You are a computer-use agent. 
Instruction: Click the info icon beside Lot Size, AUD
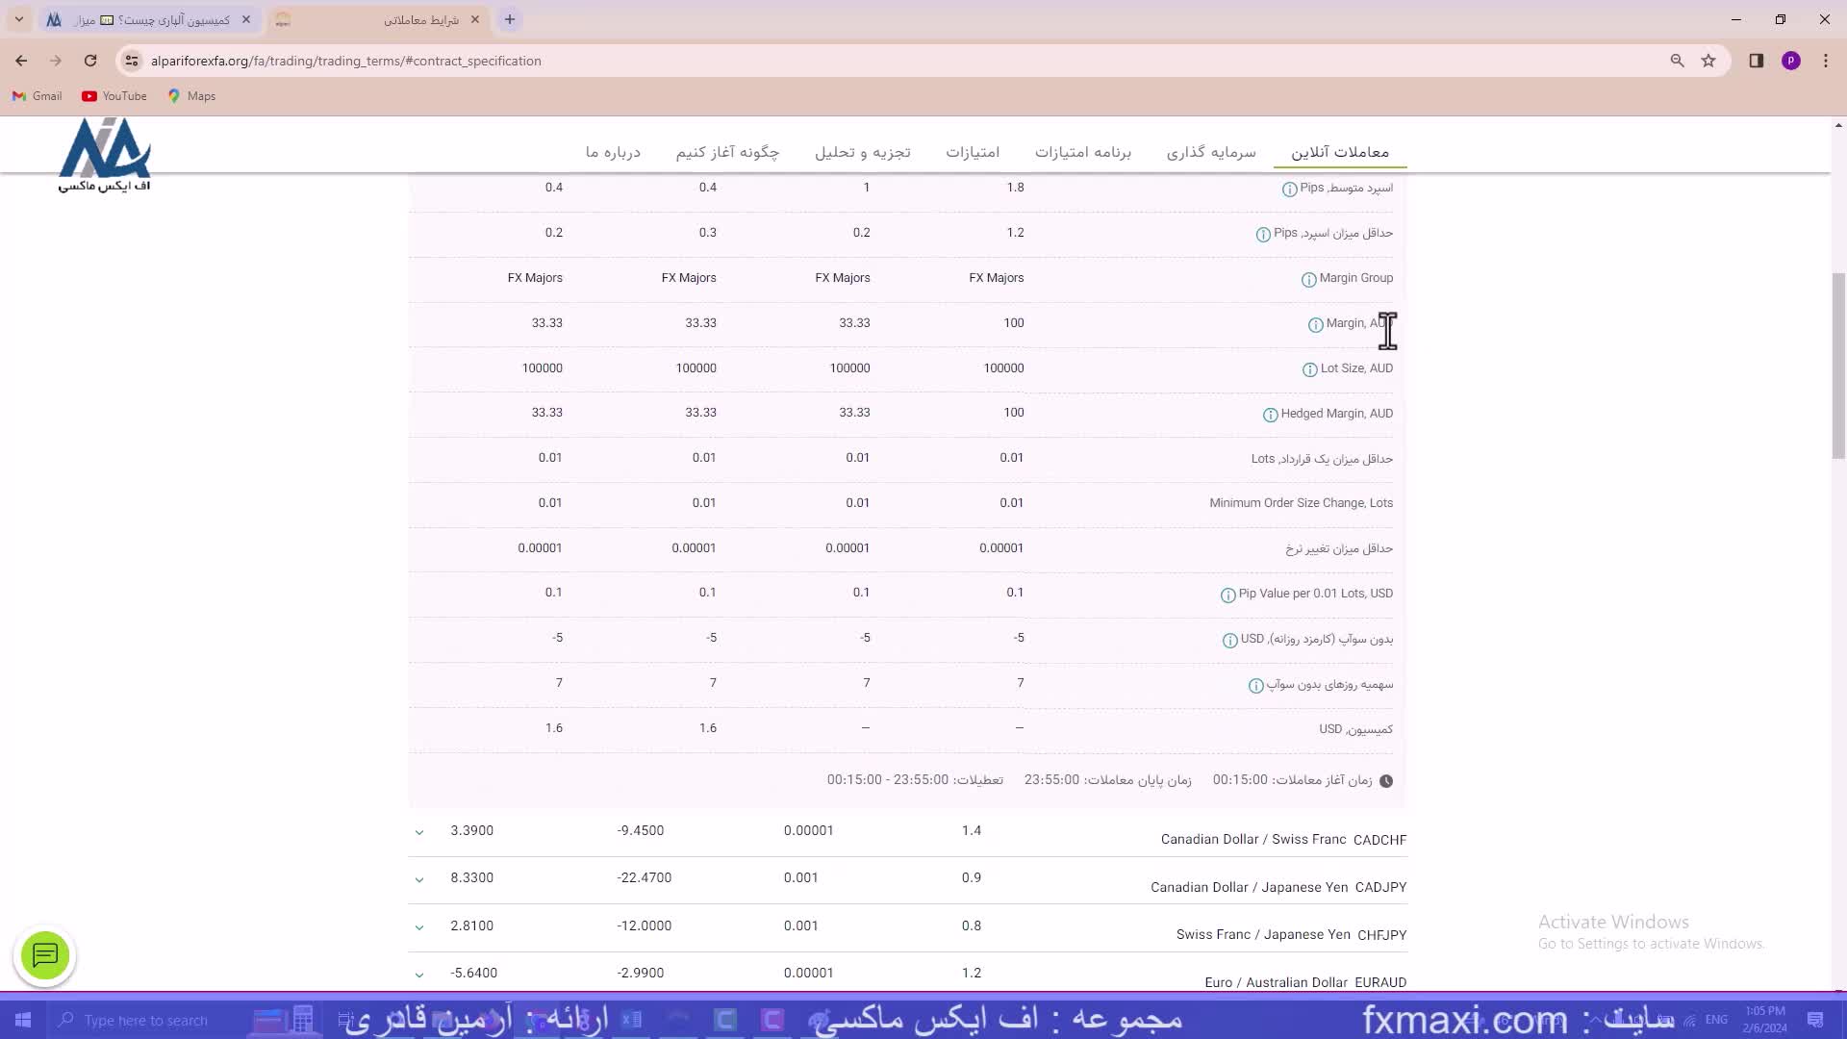click(x=1309, y=369)
